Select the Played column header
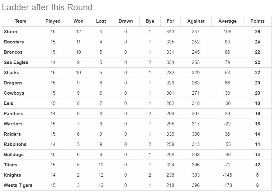Image resolution: width=273 pixels, height=194 pixels. pos(53,21)
